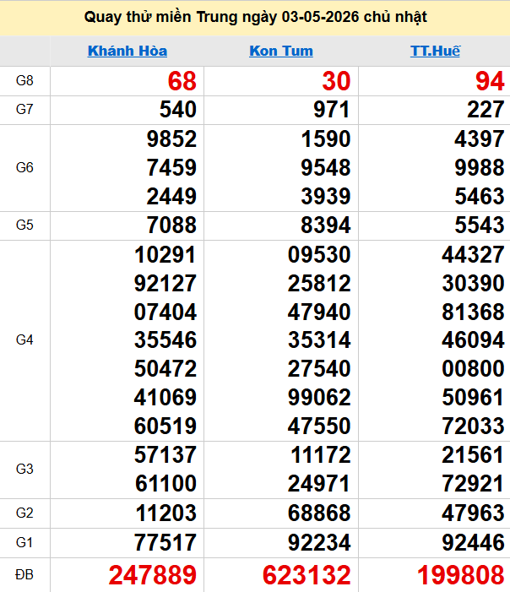Click the number 61100
This screenshot has width=510, height=592.
click(x=166, y=484)
